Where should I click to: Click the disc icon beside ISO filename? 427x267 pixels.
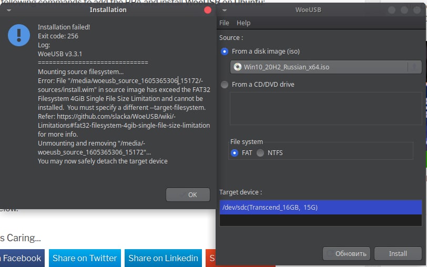238,67
